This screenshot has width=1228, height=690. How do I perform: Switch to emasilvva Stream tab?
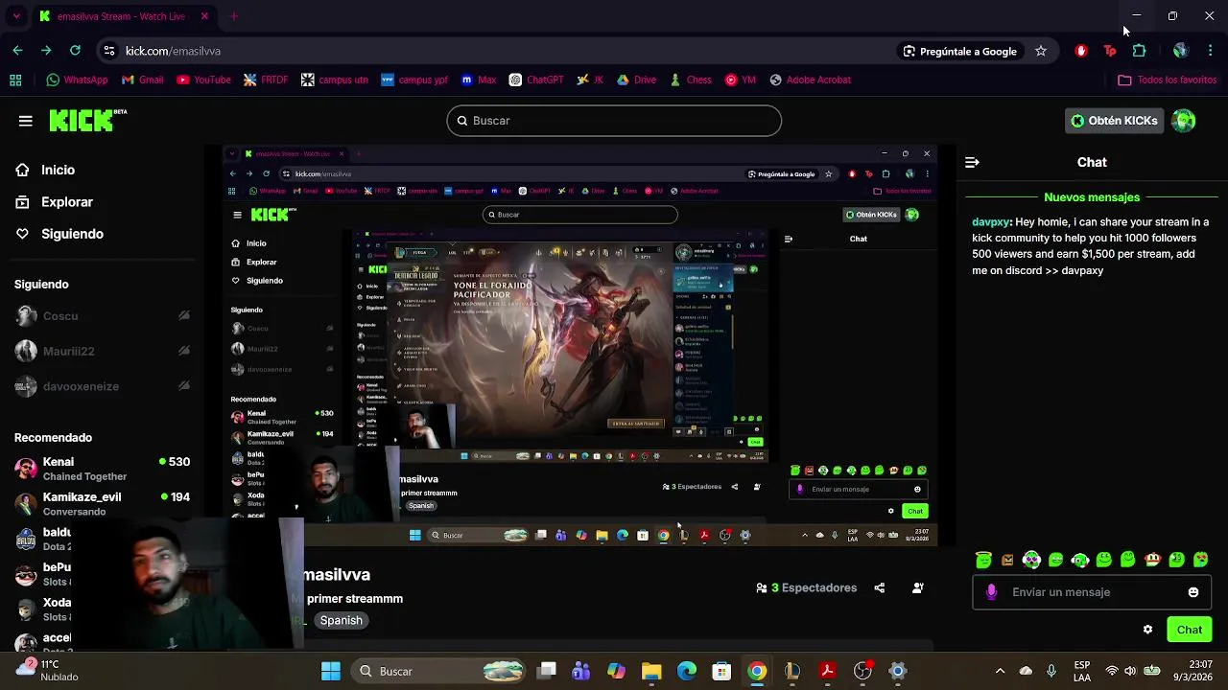click(x=123, y=16)
